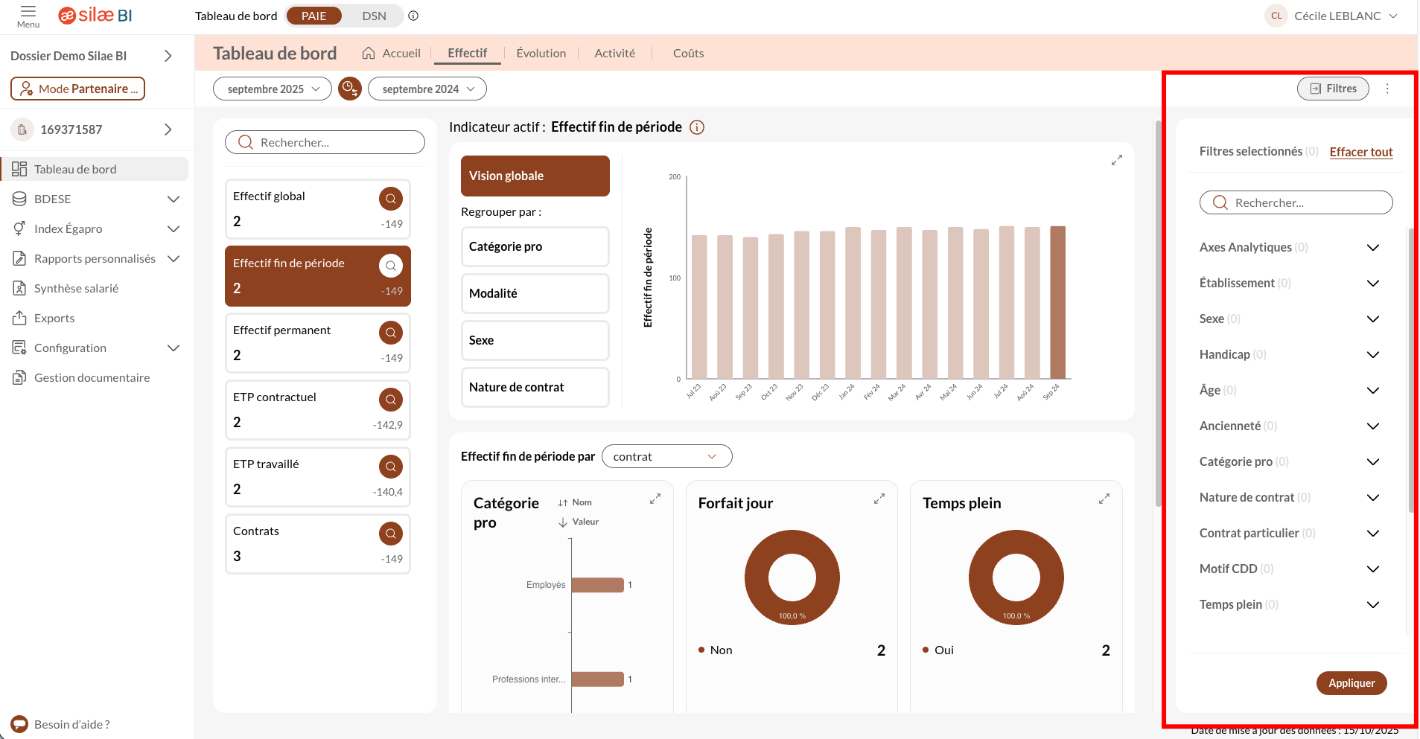The height and width of the screenshot is (739, 1420).
Task: Open the contrat grouping dropdown
Action: [666, 456]
